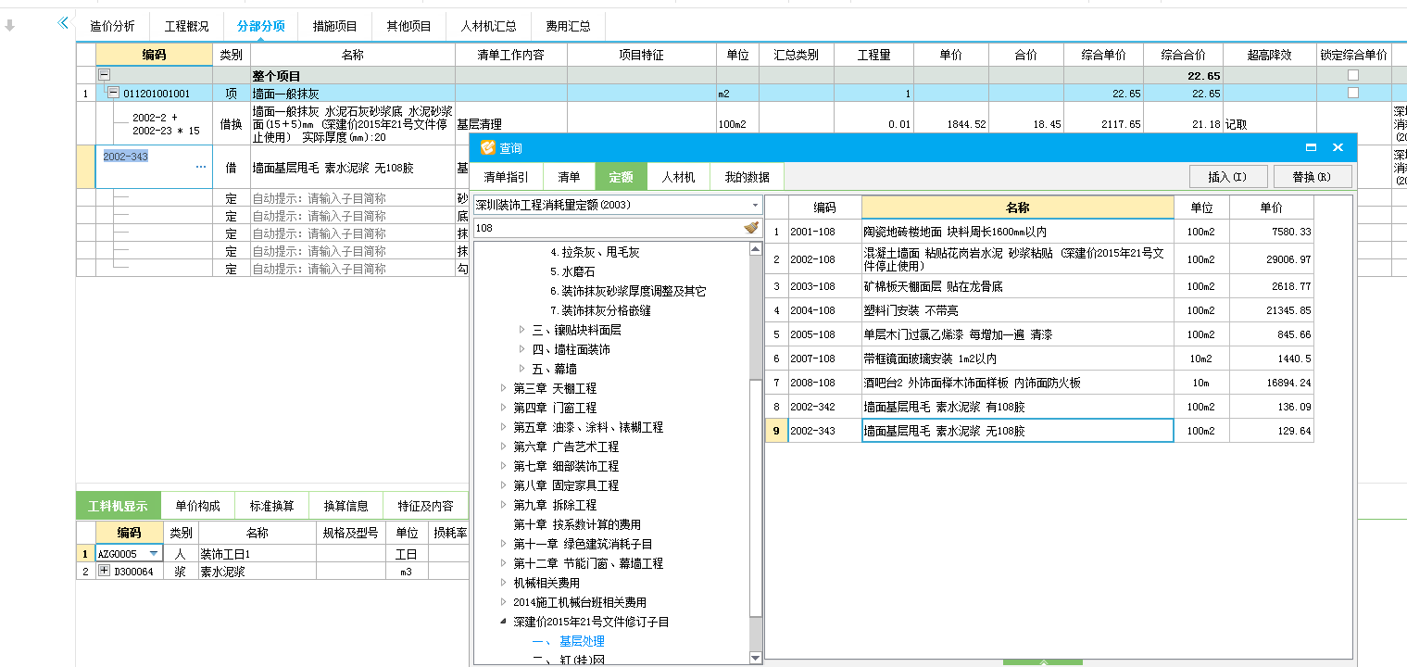Select result row 2007-108 带框镜面玻璃安装
Viewport: 1407px width, 667px height.
(1038, 359)
